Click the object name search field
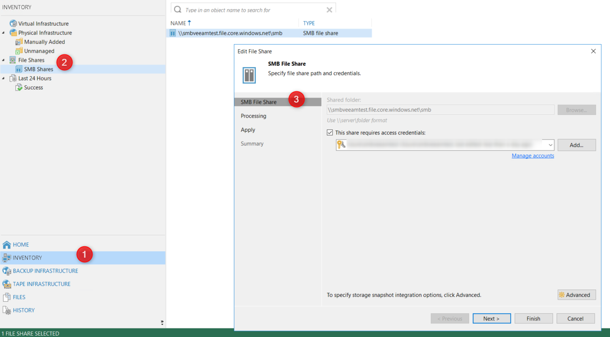Viewport: 610px width, 337px height. tap(253, 10)
